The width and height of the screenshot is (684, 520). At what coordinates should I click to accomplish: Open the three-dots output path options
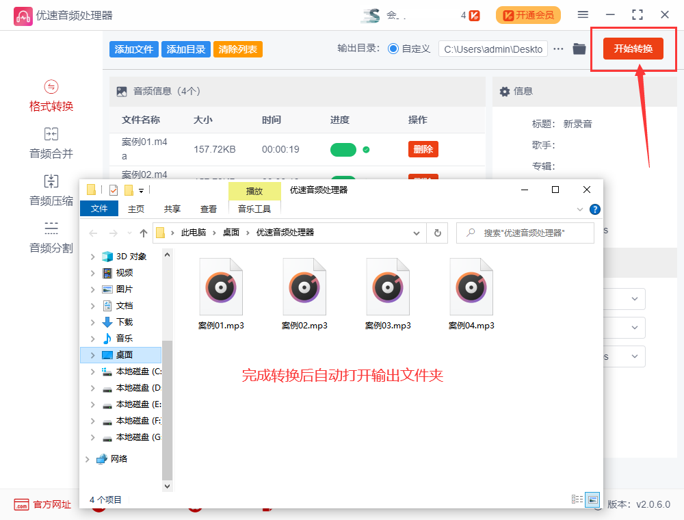[x=558, y=49]
